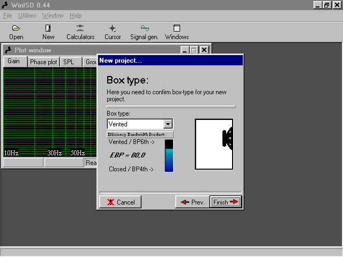
Task: Go back with the Prev. button
Action: tap(192, 202)
